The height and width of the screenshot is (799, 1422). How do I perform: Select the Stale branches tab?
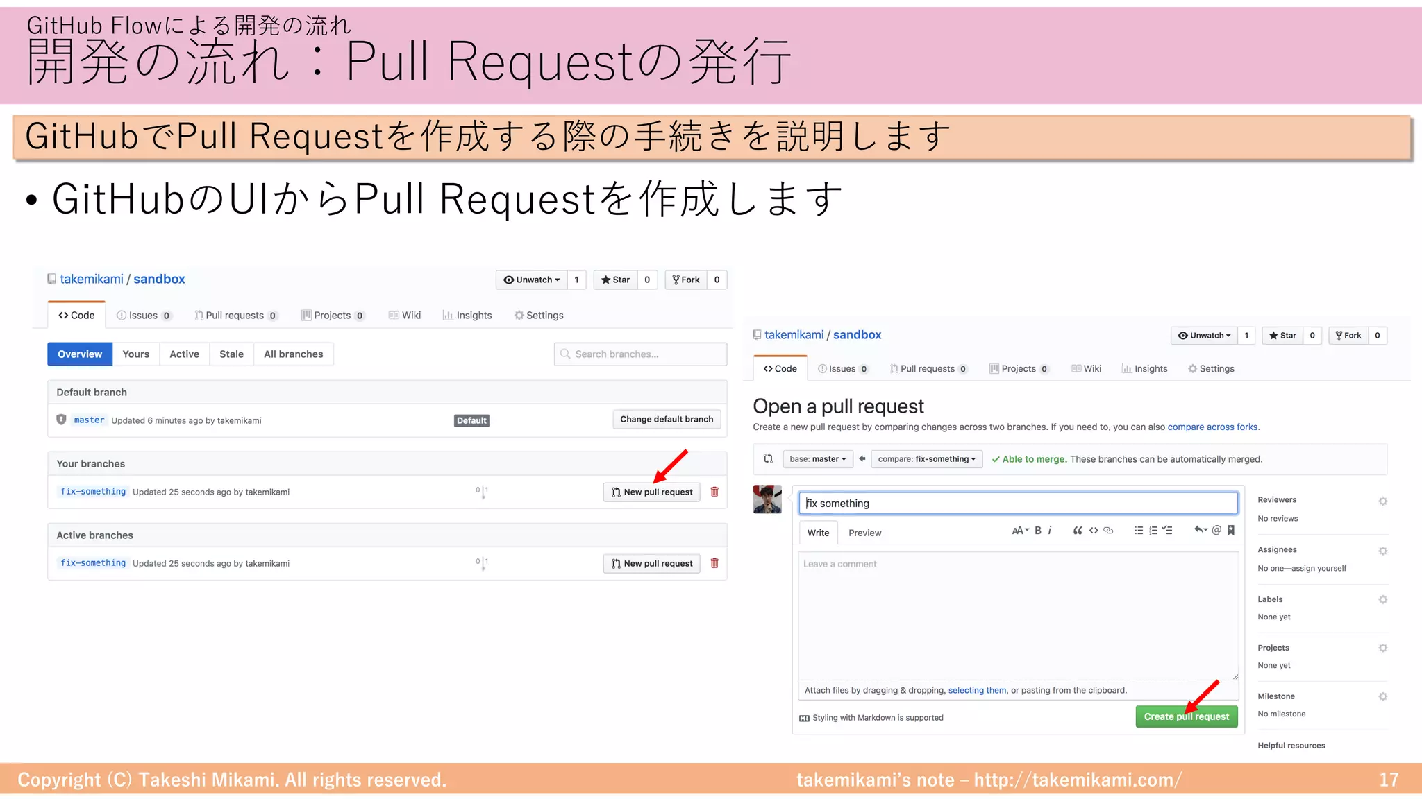point(231,354)
